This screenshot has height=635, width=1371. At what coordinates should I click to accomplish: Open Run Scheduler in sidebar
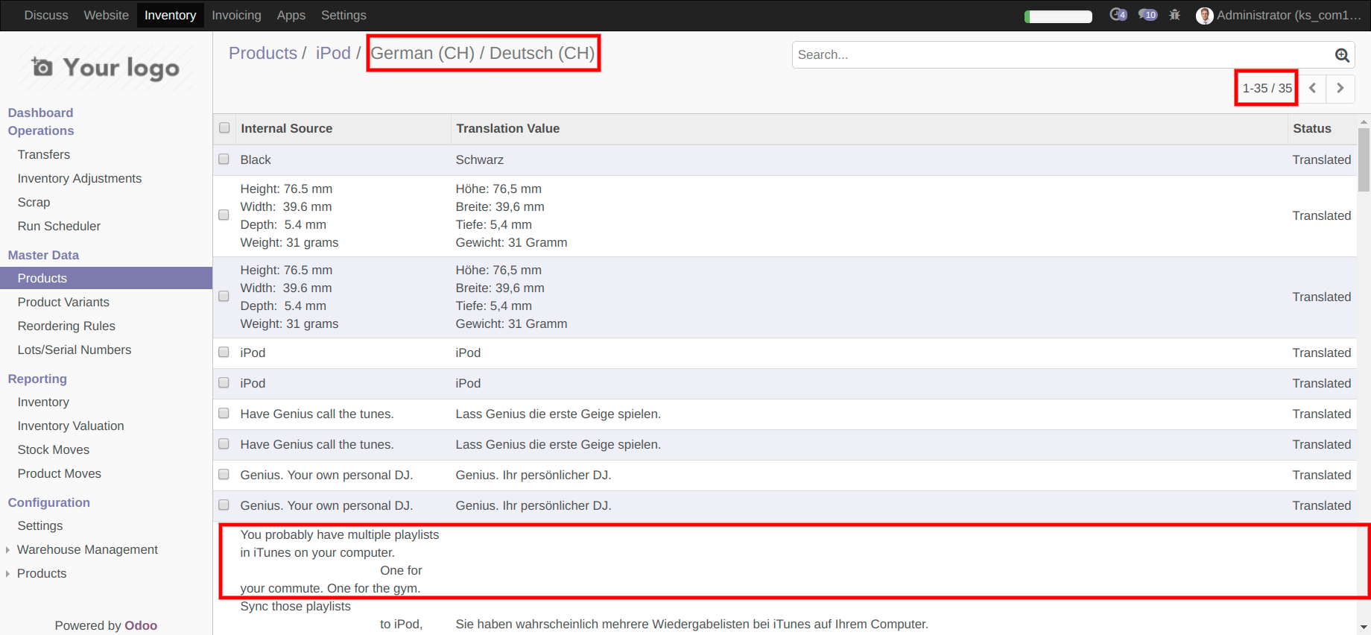(59, 226)
